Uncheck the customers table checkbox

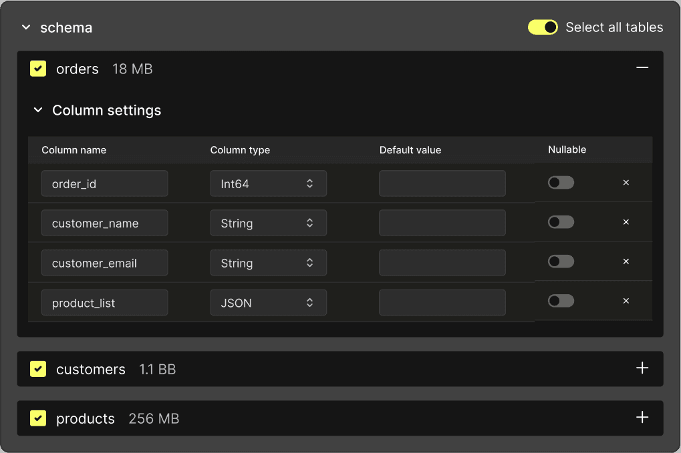tap(38, 369)
